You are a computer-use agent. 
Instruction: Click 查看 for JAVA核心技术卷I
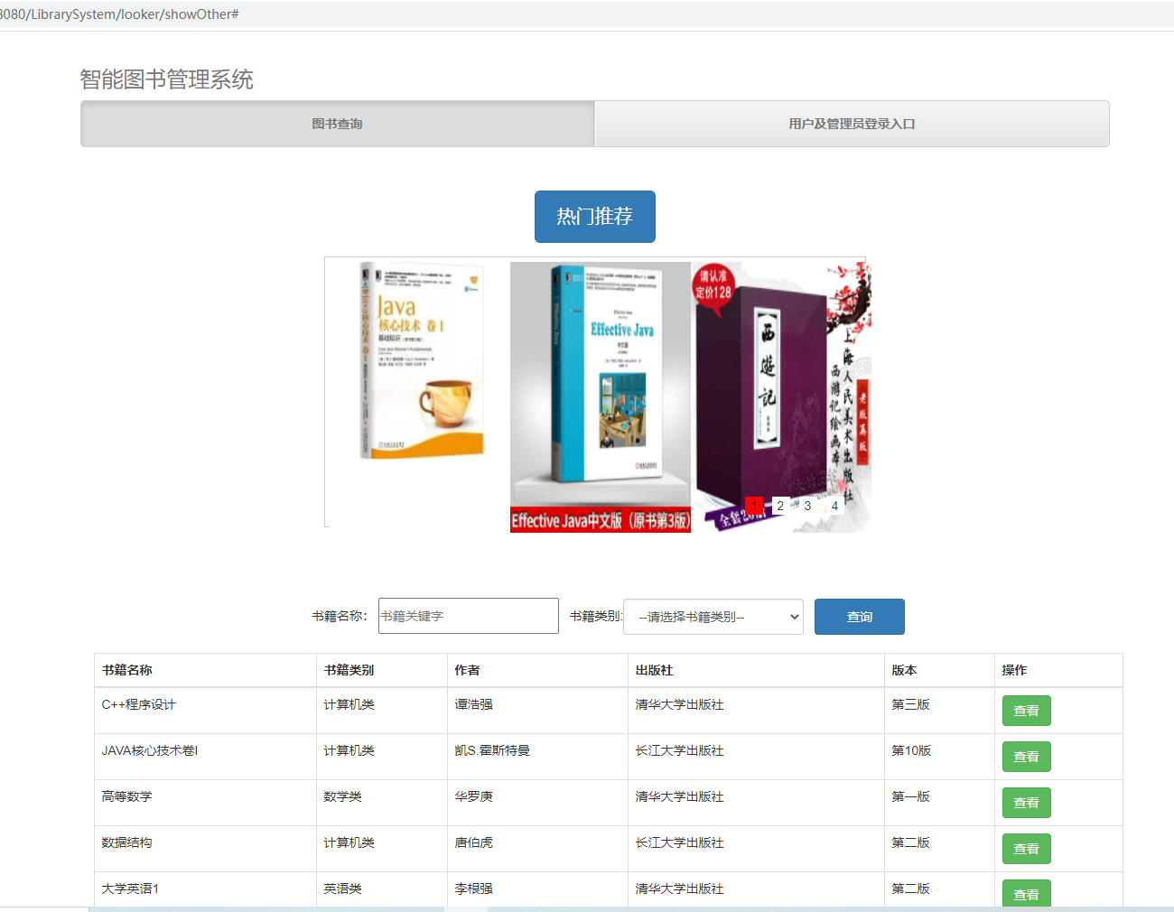tap(1026, 757)
